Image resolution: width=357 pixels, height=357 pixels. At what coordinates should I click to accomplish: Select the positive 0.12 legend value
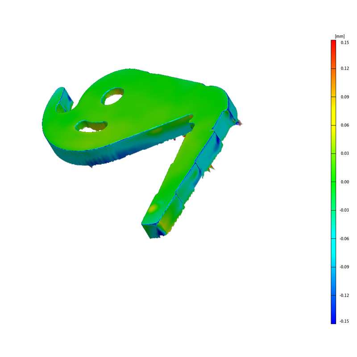(x=345, y=68)
